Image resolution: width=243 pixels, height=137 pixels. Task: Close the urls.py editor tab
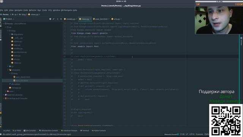[x=121, y=19]
